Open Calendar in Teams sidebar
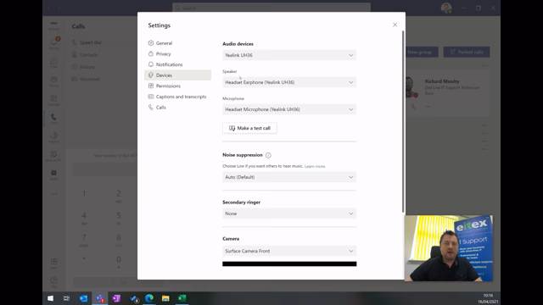The image size is (543, 305). coord(53,100)
